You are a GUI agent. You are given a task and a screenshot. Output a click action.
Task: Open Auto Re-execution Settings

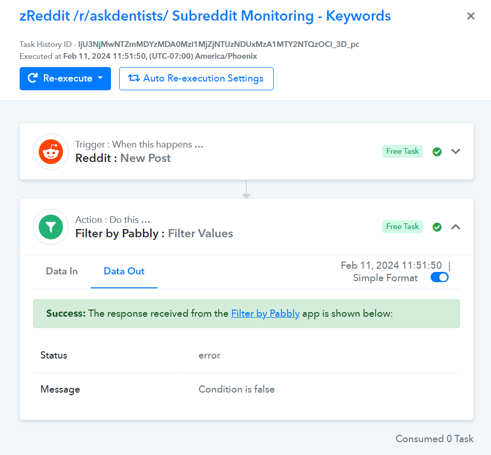click(196, 78)
